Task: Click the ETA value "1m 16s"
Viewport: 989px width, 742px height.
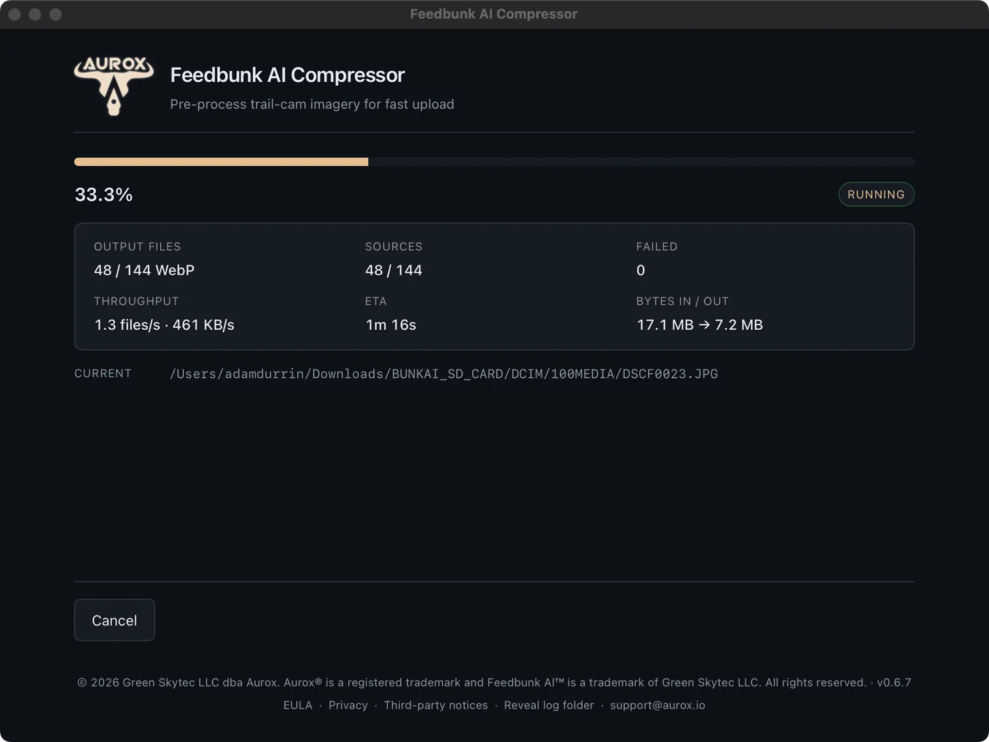Action: (390, 325)
